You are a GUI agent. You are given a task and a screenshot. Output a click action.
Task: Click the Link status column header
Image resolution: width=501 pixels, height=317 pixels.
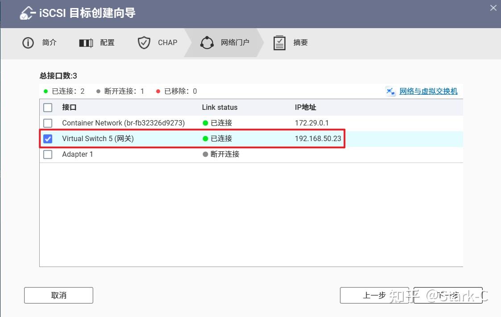219,107
